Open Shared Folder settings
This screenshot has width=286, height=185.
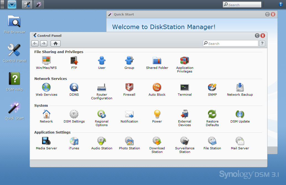coord(157,63)
